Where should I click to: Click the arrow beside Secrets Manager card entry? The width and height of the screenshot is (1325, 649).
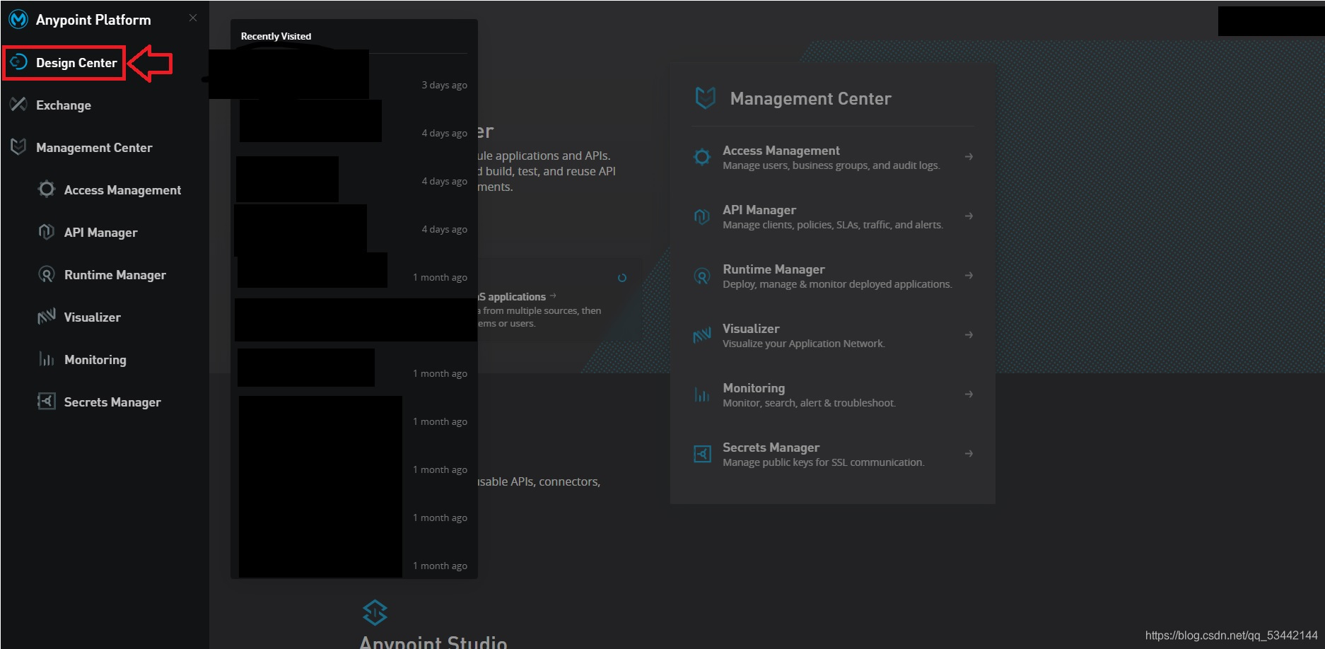[x=969, y=454]
